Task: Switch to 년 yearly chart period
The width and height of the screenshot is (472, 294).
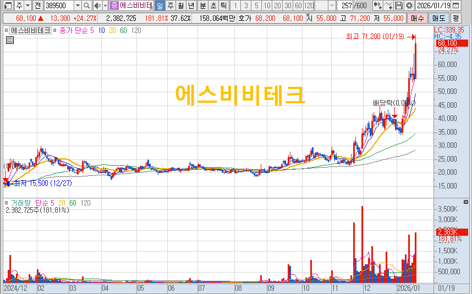Action: pyautogui.click(x=191, y=5)
